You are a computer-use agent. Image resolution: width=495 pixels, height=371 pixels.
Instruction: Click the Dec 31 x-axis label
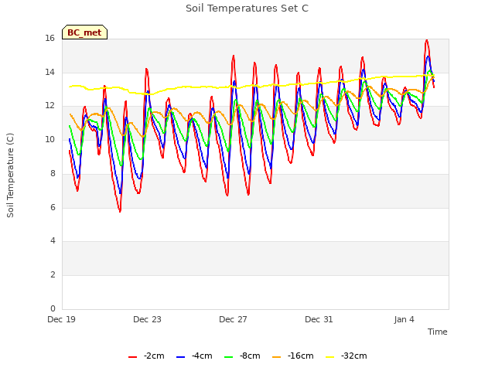point(319,319)
